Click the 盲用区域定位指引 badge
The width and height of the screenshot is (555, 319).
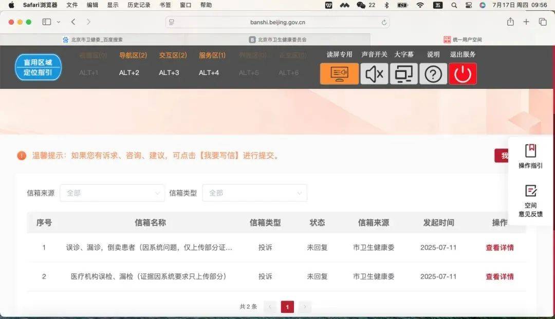click(x=38, y=67)
